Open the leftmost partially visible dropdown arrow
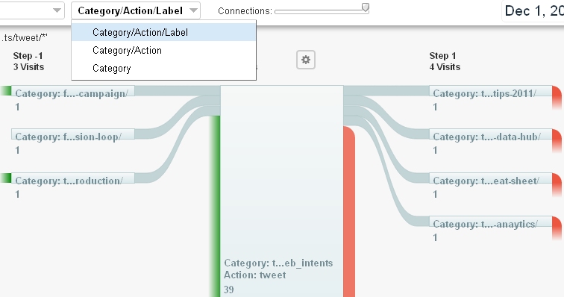This screenshot has height=297, width=564. (57, 10)
